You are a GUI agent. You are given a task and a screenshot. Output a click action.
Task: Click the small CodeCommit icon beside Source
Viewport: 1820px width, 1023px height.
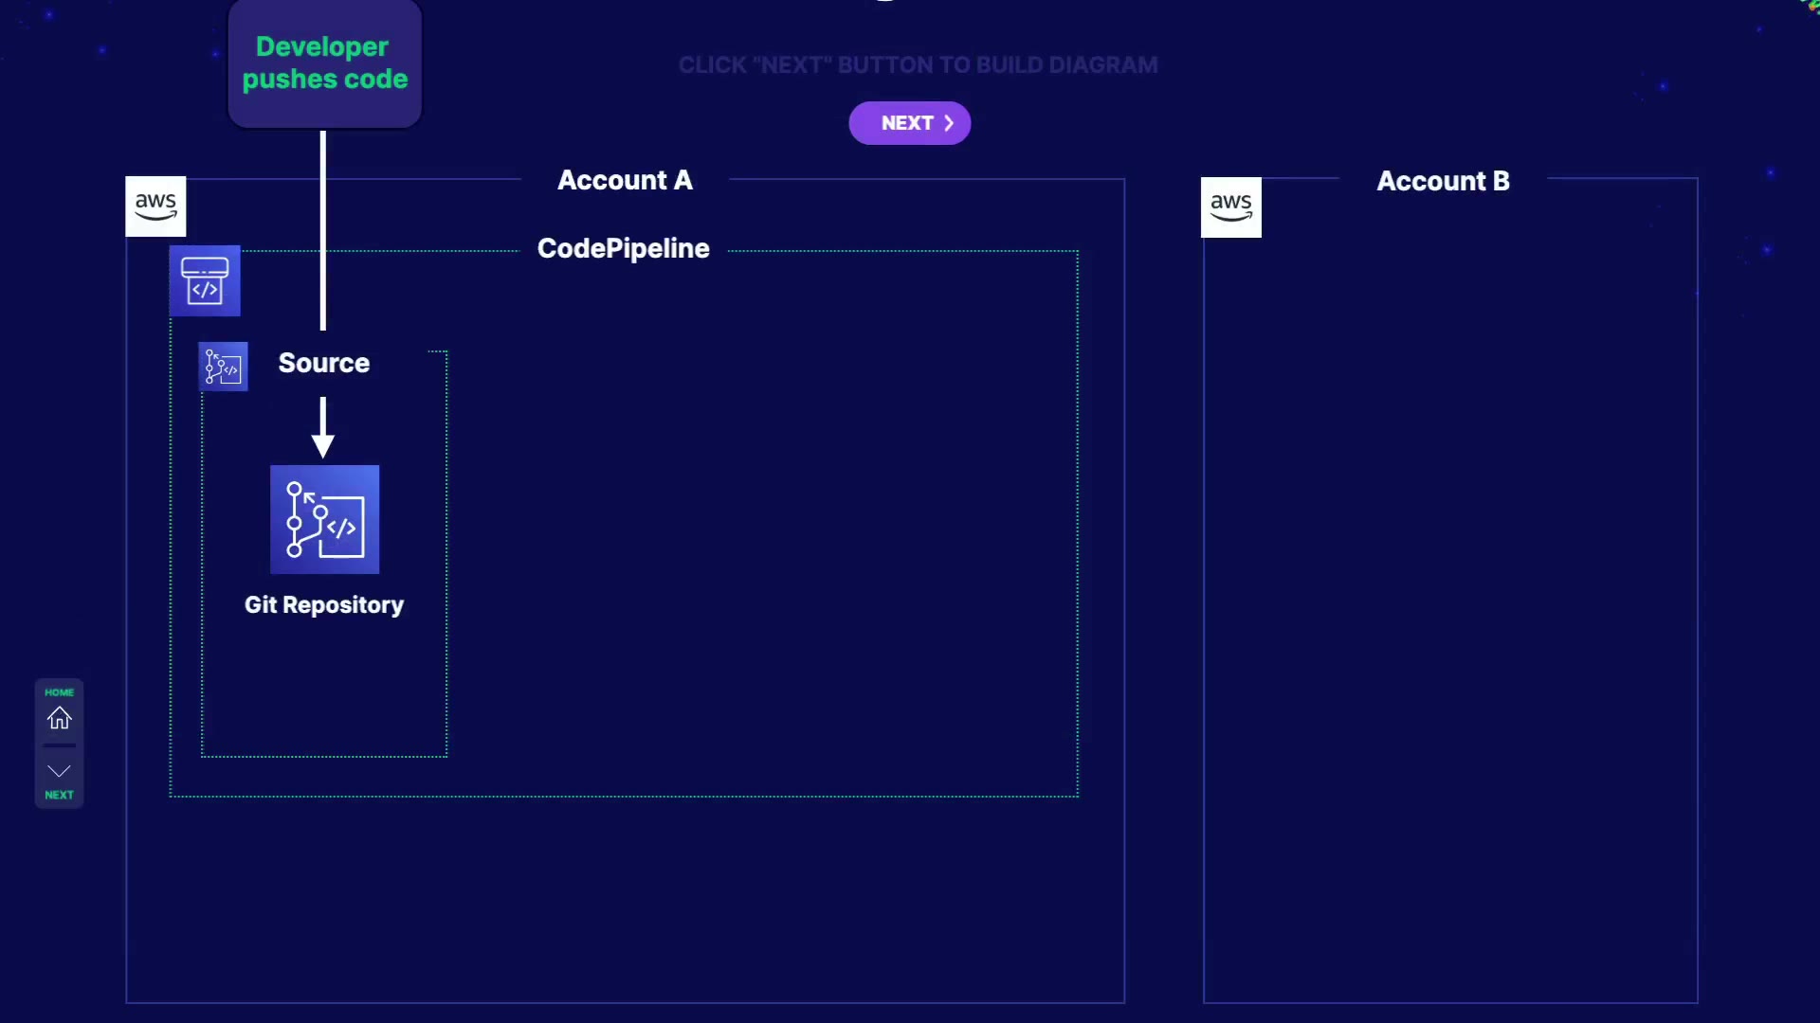pos(224,367)
